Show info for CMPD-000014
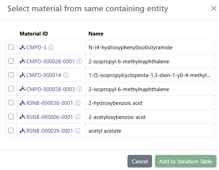Viewport: 219px width, 170px height. click(65, 75)
